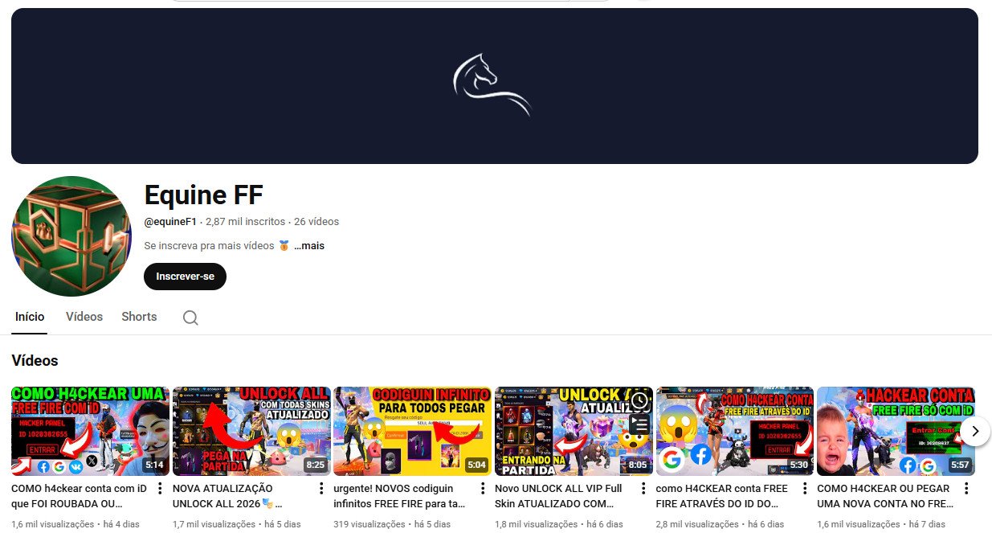Open the channel search magnifier icon
This screenshot has width=992, height=533.
pyautogui.click(x=190, y=317)
